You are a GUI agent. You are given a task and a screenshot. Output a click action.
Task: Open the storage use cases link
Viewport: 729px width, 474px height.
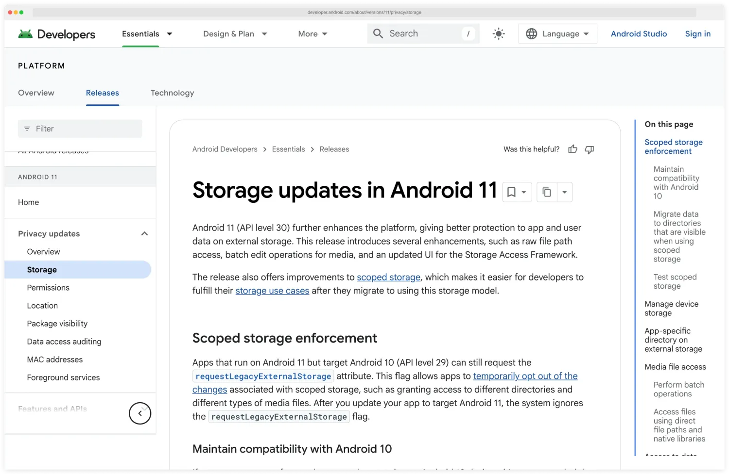click(272, 291)
